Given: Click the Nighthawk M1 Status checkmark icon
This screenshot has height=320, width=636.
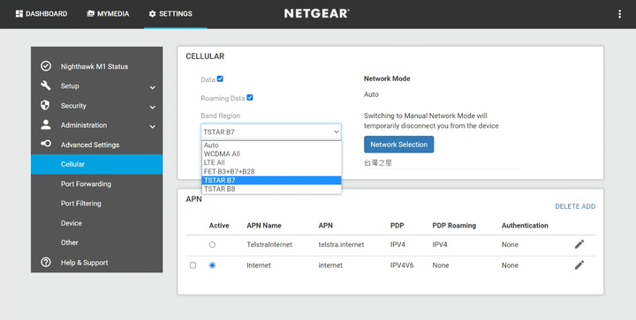Looking at the screenshot, I should [x=46, y=66].
